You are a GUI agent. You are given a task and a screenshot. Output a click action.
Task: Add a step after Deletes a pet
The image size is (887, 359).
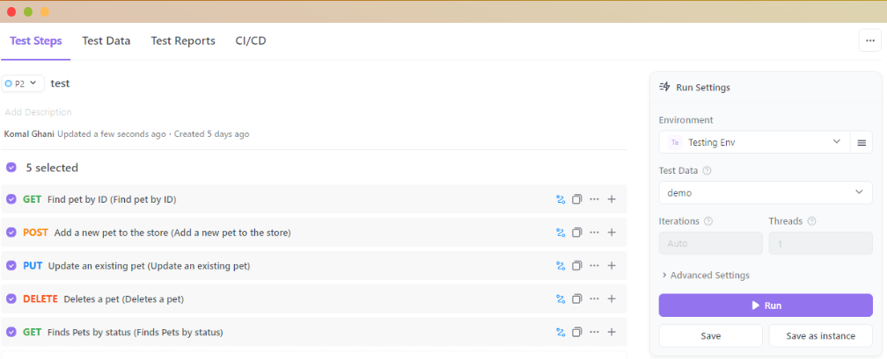tap(612, 299)
